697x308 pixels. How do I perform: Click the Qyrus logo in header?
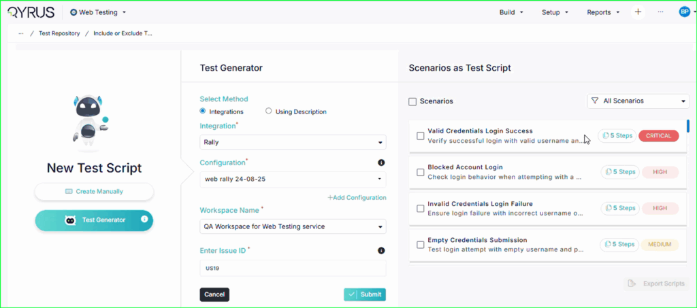pyautogui.click(x=32, y=12)
